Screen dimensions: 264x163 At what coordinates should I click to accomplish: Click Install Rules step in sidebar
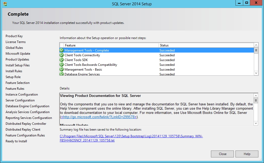14,71
